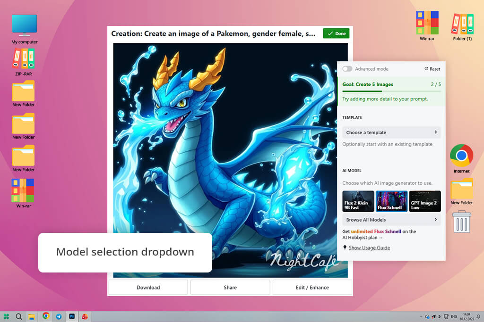Open Telegram from the taskbar
Image resolution: width=484 pixels, height=322 pixels.
pyautogui.click(x=59, y=316)
